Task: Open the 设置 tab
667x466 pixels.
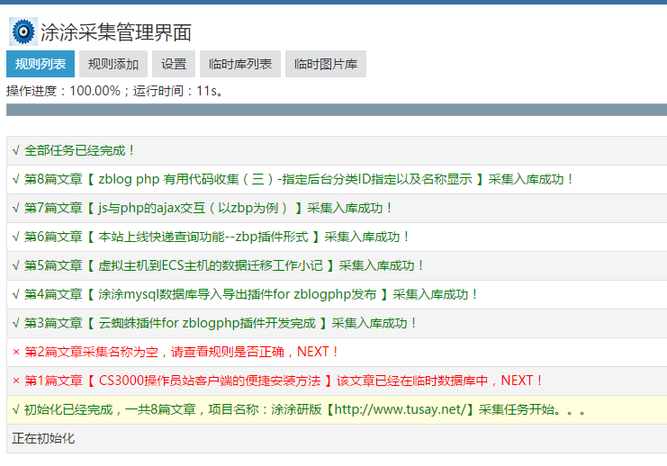Action: tap(174, 64)
